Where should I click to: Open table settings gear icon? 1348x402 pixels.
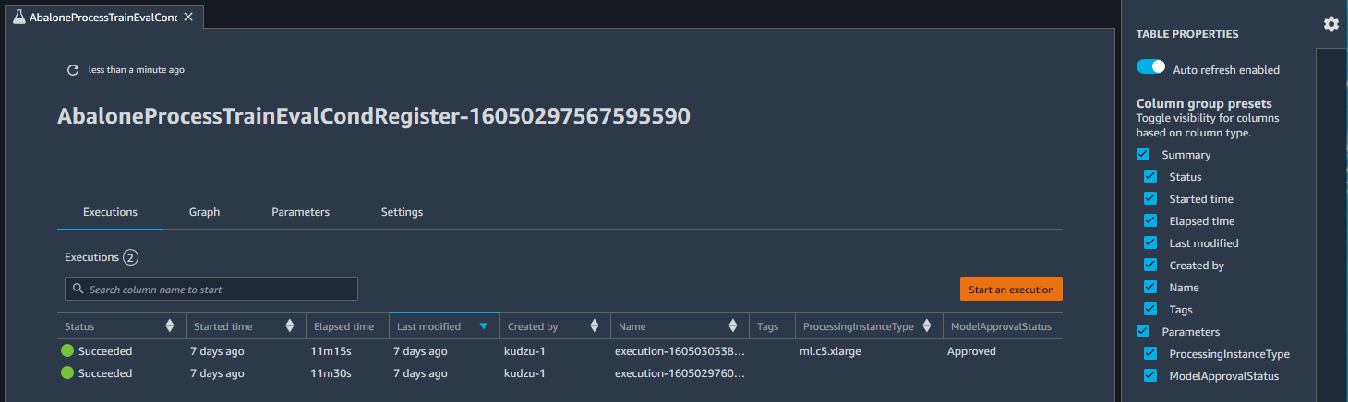click(1330, 24)
